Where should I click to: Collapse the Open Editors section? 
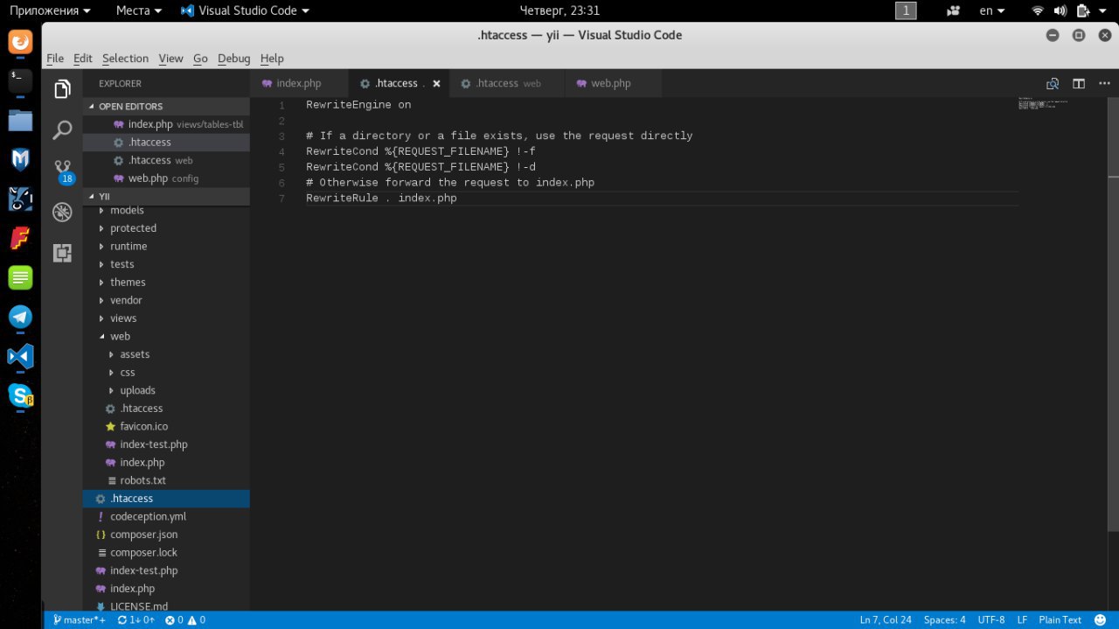click(166, 106)
